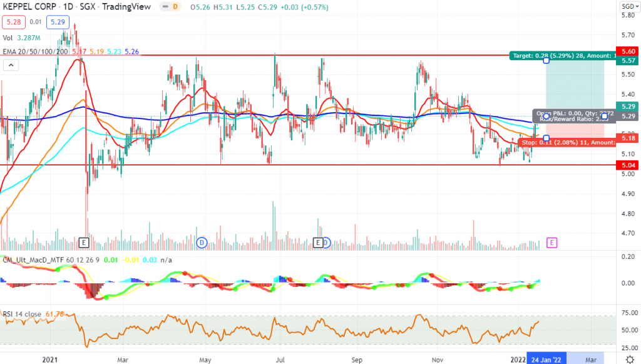
Task: Click the RSI value 61.78
Action: point(55,314)
